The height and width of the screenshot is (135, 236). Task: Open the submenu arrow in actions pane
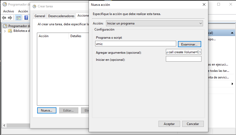click(232, 84)
